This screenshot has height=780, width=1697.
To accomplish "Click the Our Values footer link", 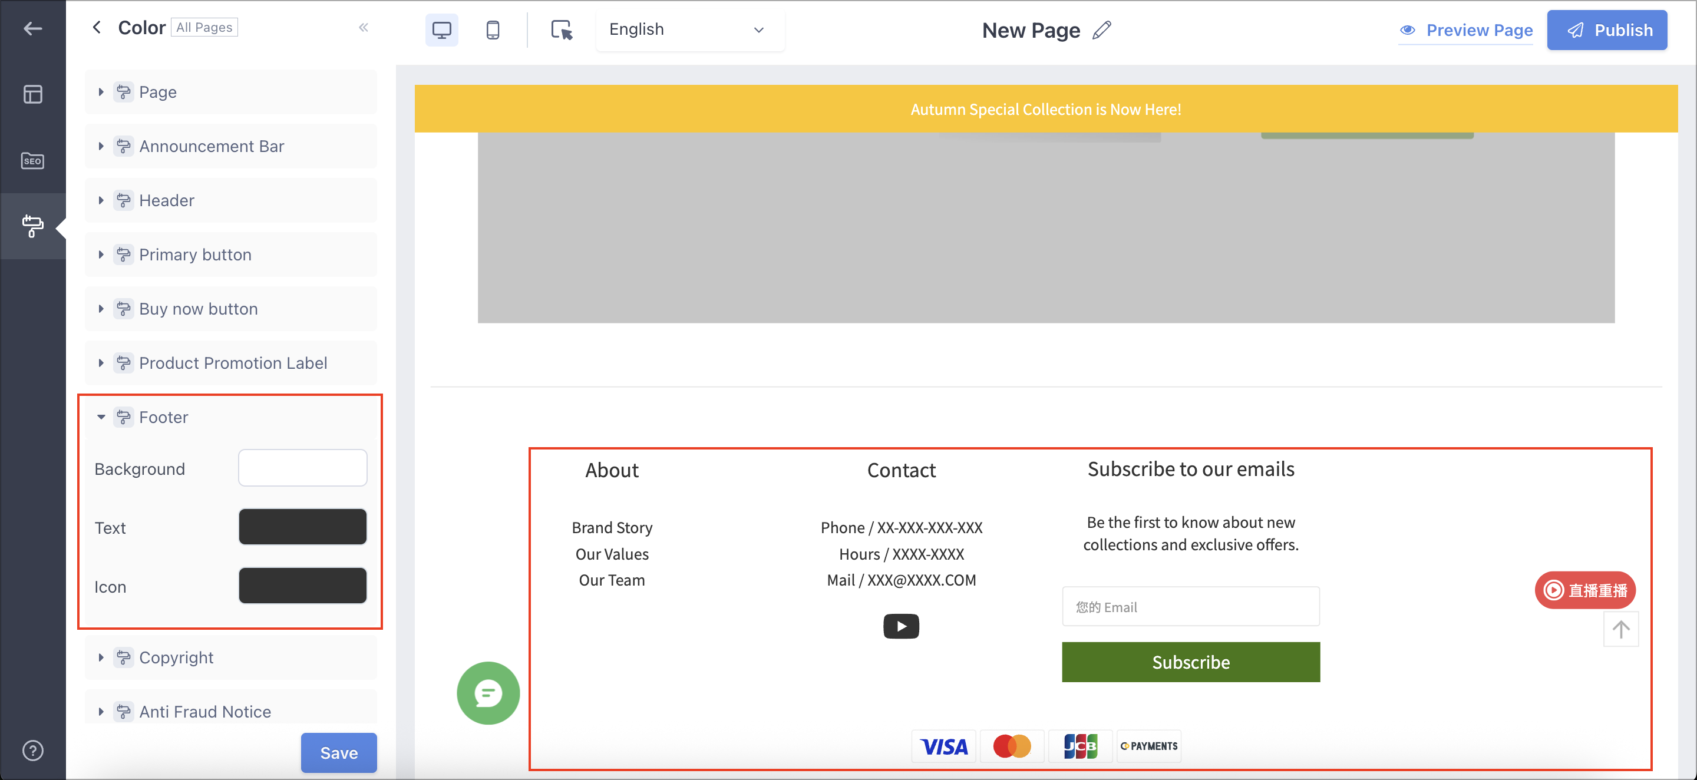I will point(612,554).
